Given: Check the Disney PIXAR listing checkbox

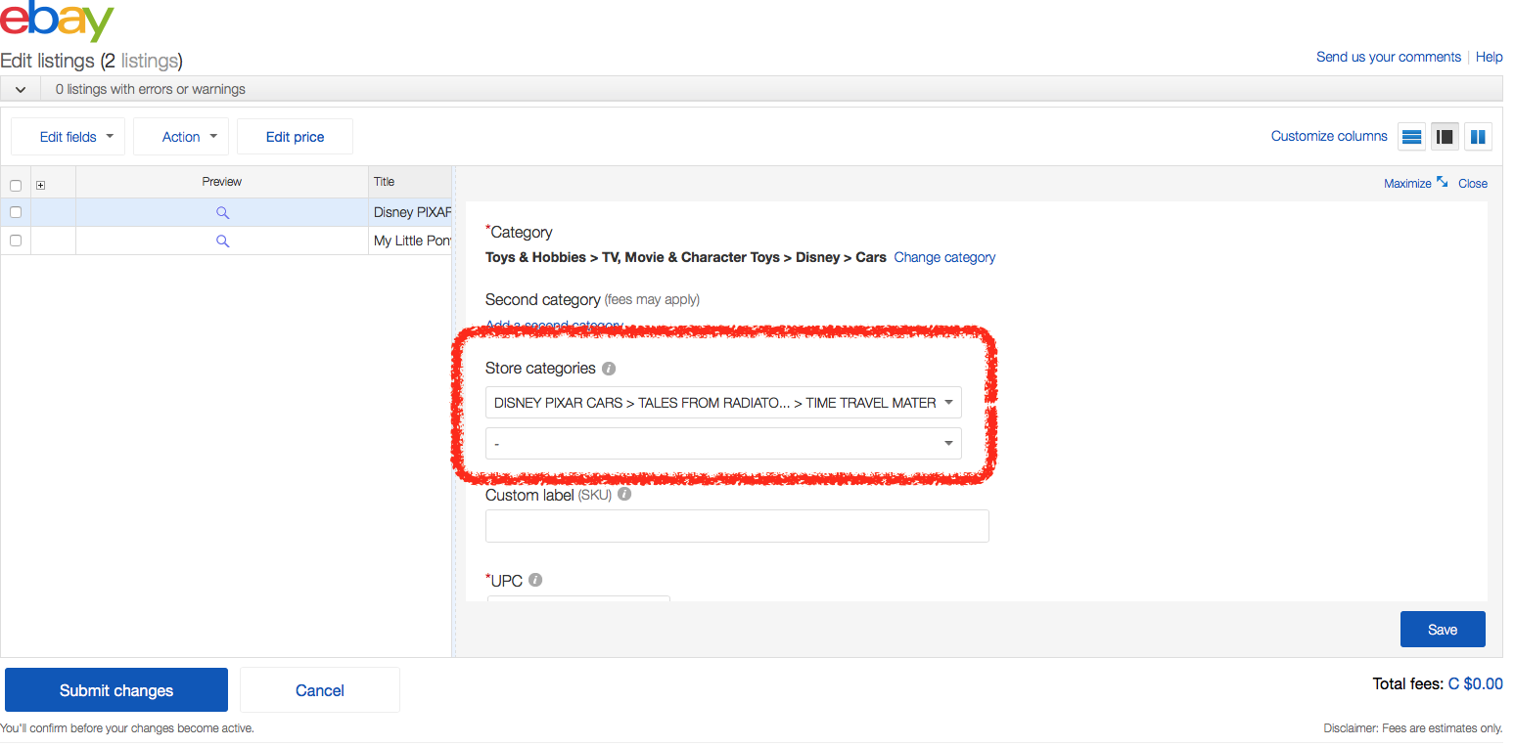Looking at the screenshot, I should point(15,212).
